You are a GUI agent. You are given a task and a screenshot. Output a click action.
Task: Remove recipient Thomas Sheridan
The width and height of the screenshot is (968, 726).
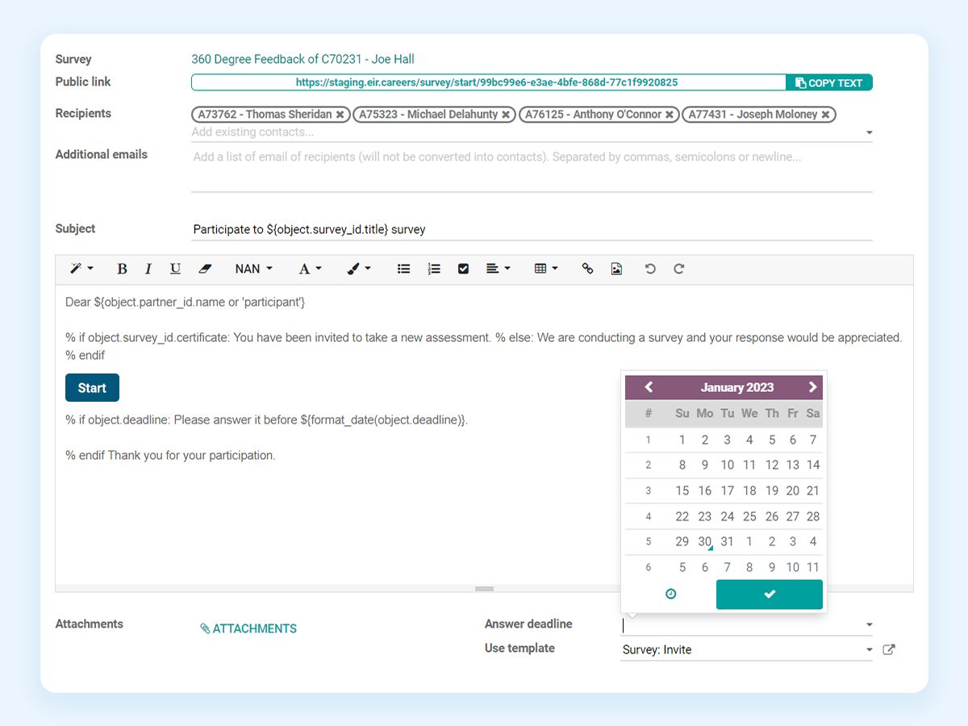click(340, 115)
